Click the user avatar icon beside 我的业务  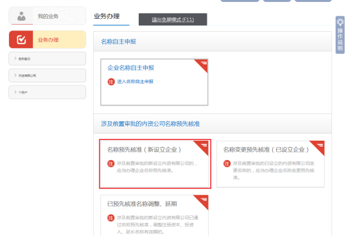click(21, 16)
